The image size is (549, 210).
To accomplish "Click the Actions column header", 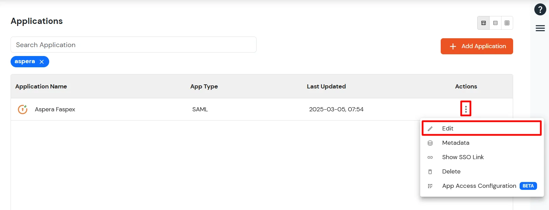I will coord(466,86).
